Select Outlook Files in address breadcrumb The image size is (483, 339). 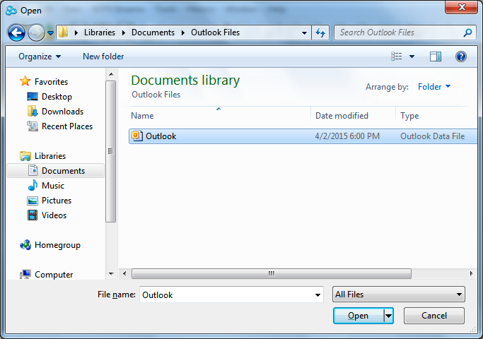point(215,32)
